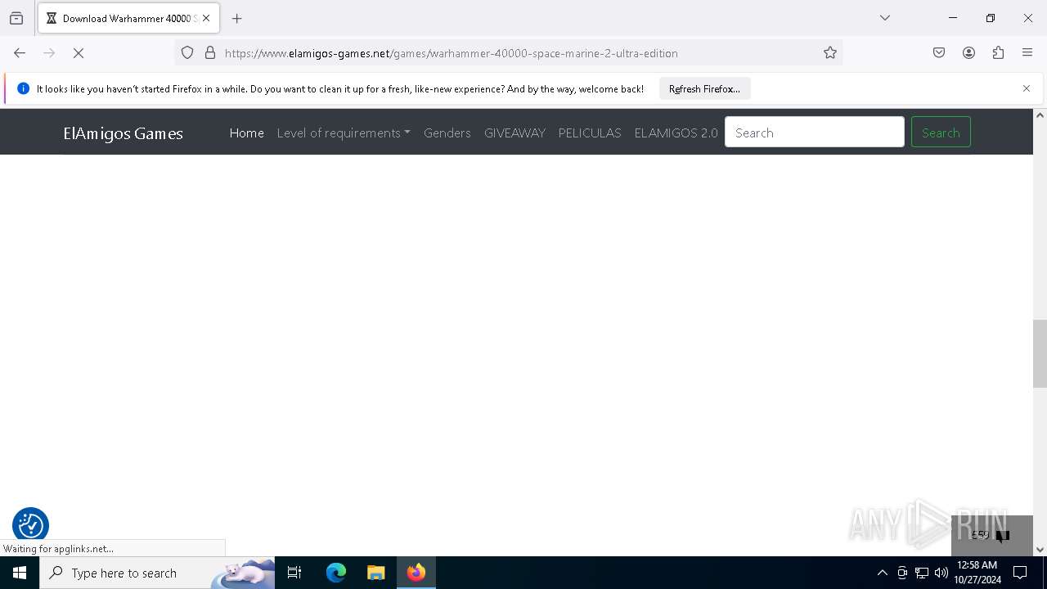
Task: Stop loading the current page
Action: [x=79, y=52]
